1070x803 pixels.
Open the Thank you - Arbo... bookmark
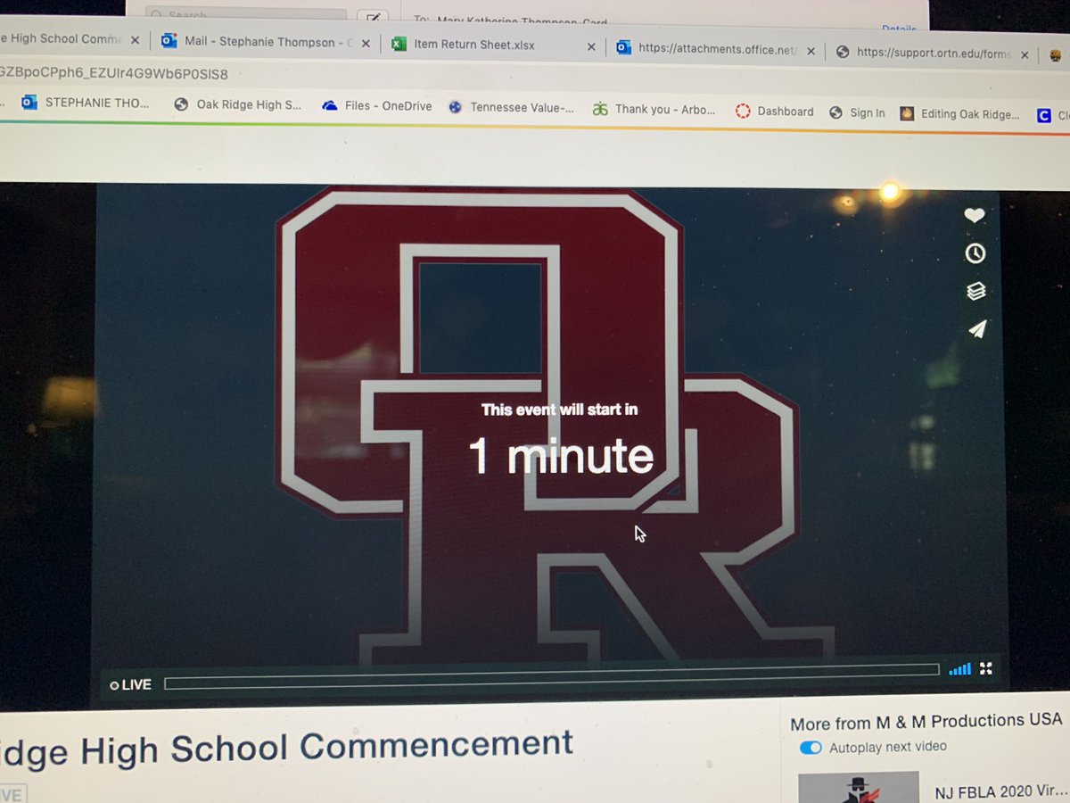point(654,110)
